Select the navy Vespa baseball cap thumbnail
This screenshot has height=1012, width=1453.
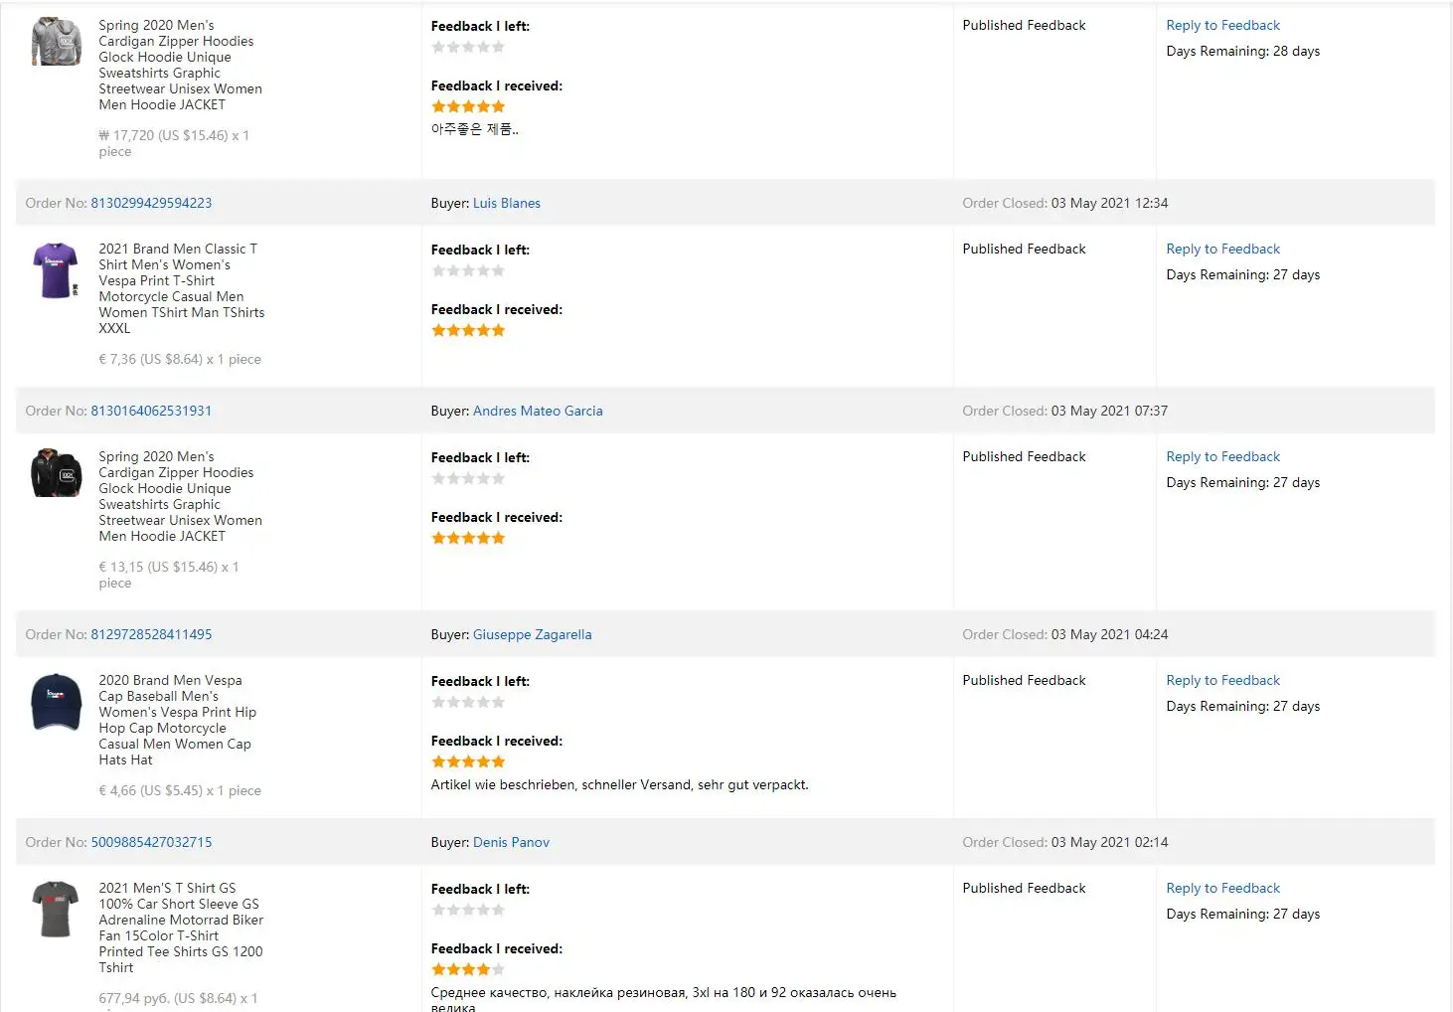[x=56, y=702]
